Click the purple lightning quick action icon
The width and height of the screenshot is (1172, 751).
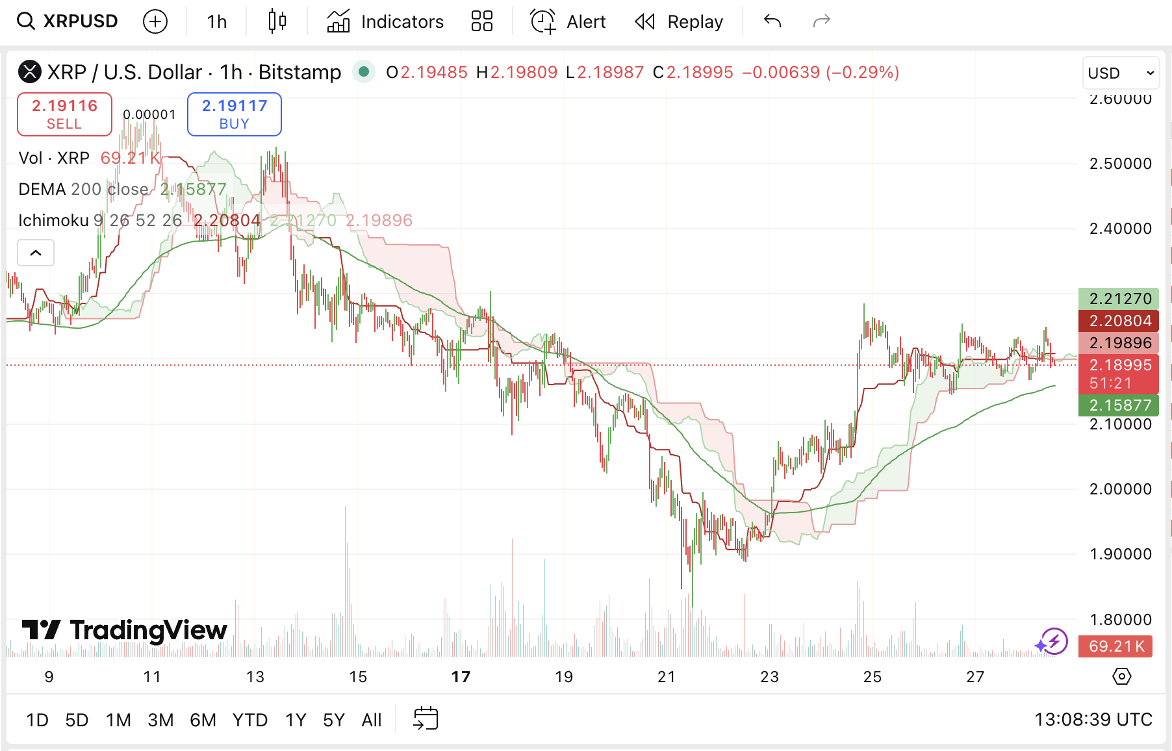pyautogui.click(x=1052, y=642)
